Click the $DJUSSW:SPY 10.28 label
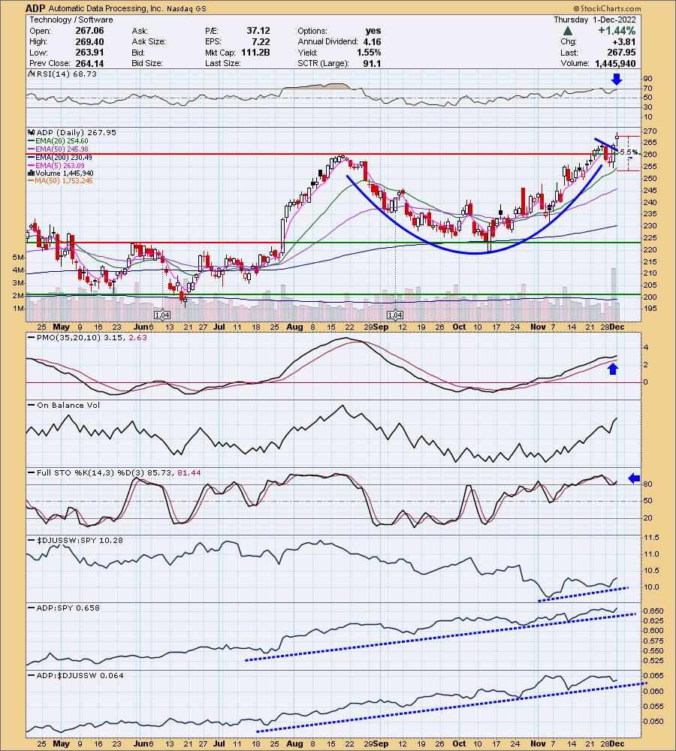 pyautogui.click(x=75, y=540)
